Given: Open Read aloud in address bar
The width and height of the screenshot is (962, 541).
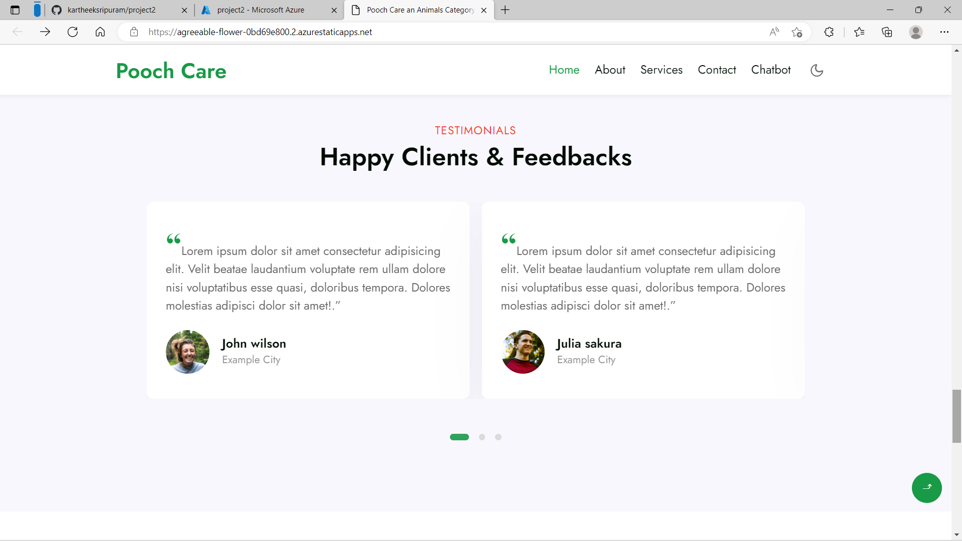Looking at the screenshot, I should [774, 32].
